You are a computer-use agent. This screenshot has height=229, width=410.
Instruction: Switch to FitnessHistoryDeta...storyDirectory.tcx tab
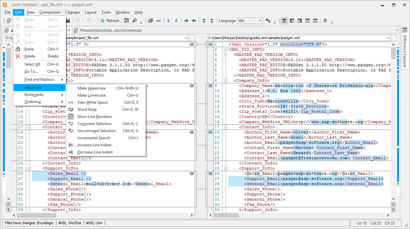tap(108, 30)
